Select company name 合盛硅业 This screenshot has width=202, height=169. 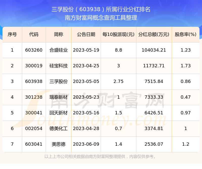[59, 50]
